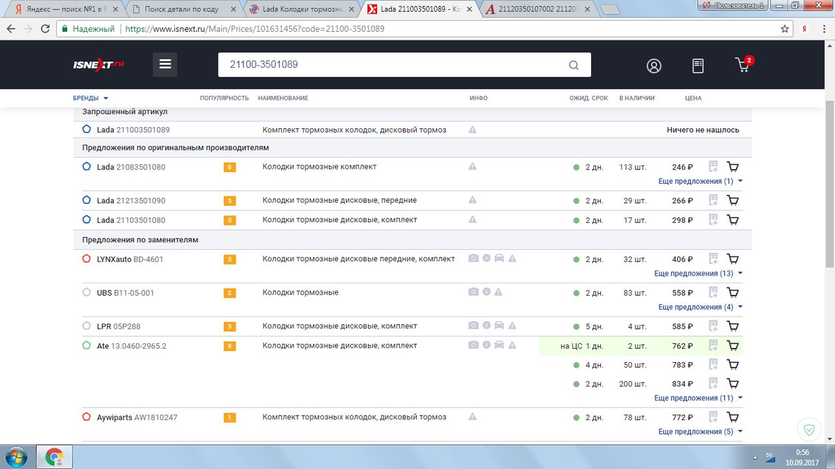This screenshot has height=469, width=835.
Task: Add Lada 21213501090 to cart
Action: tap(733, 201)
